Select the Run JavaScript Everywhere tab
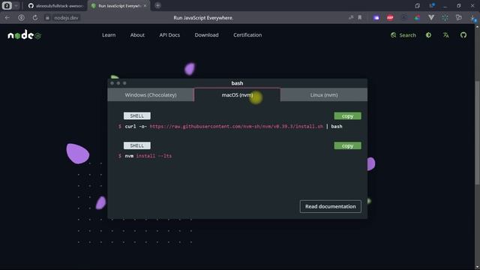The height and width of the screenshot is (270, 480). tap(118, 5)
